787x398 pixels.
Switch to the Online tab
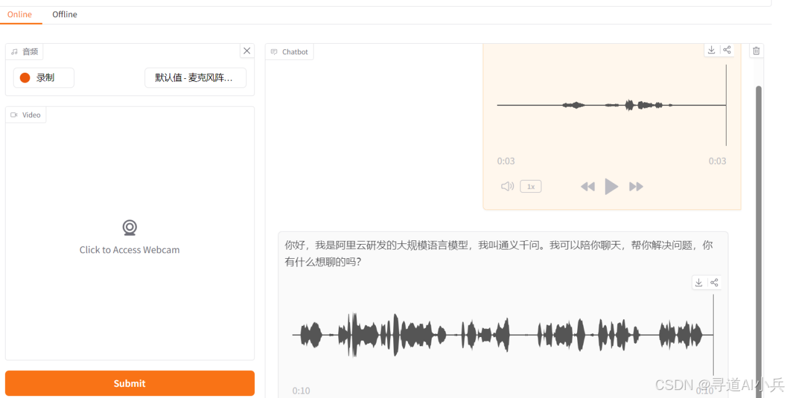pyautogui.click(x=20, y=14)
